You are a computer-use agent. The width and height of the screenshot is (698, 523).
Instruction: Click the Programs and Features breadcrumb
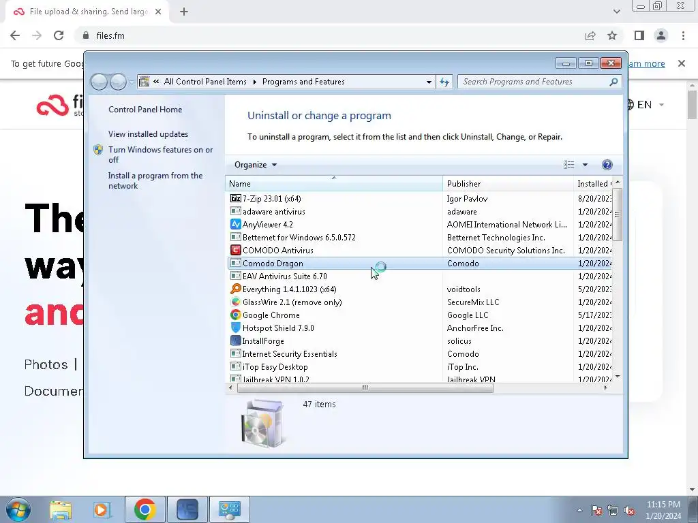point(303,82)
